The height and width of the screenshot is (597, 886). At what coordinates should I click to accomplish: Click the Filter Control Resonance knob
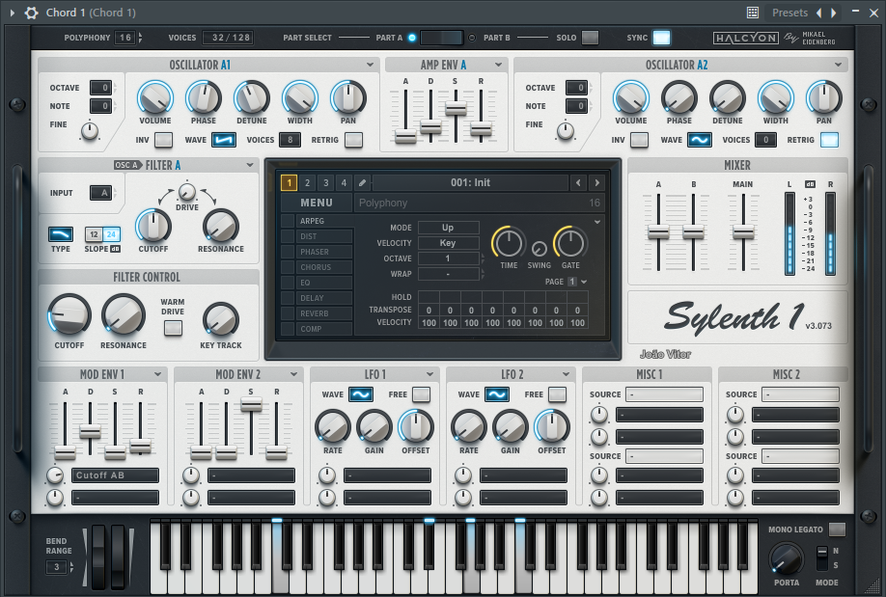[x=124, y=315]
